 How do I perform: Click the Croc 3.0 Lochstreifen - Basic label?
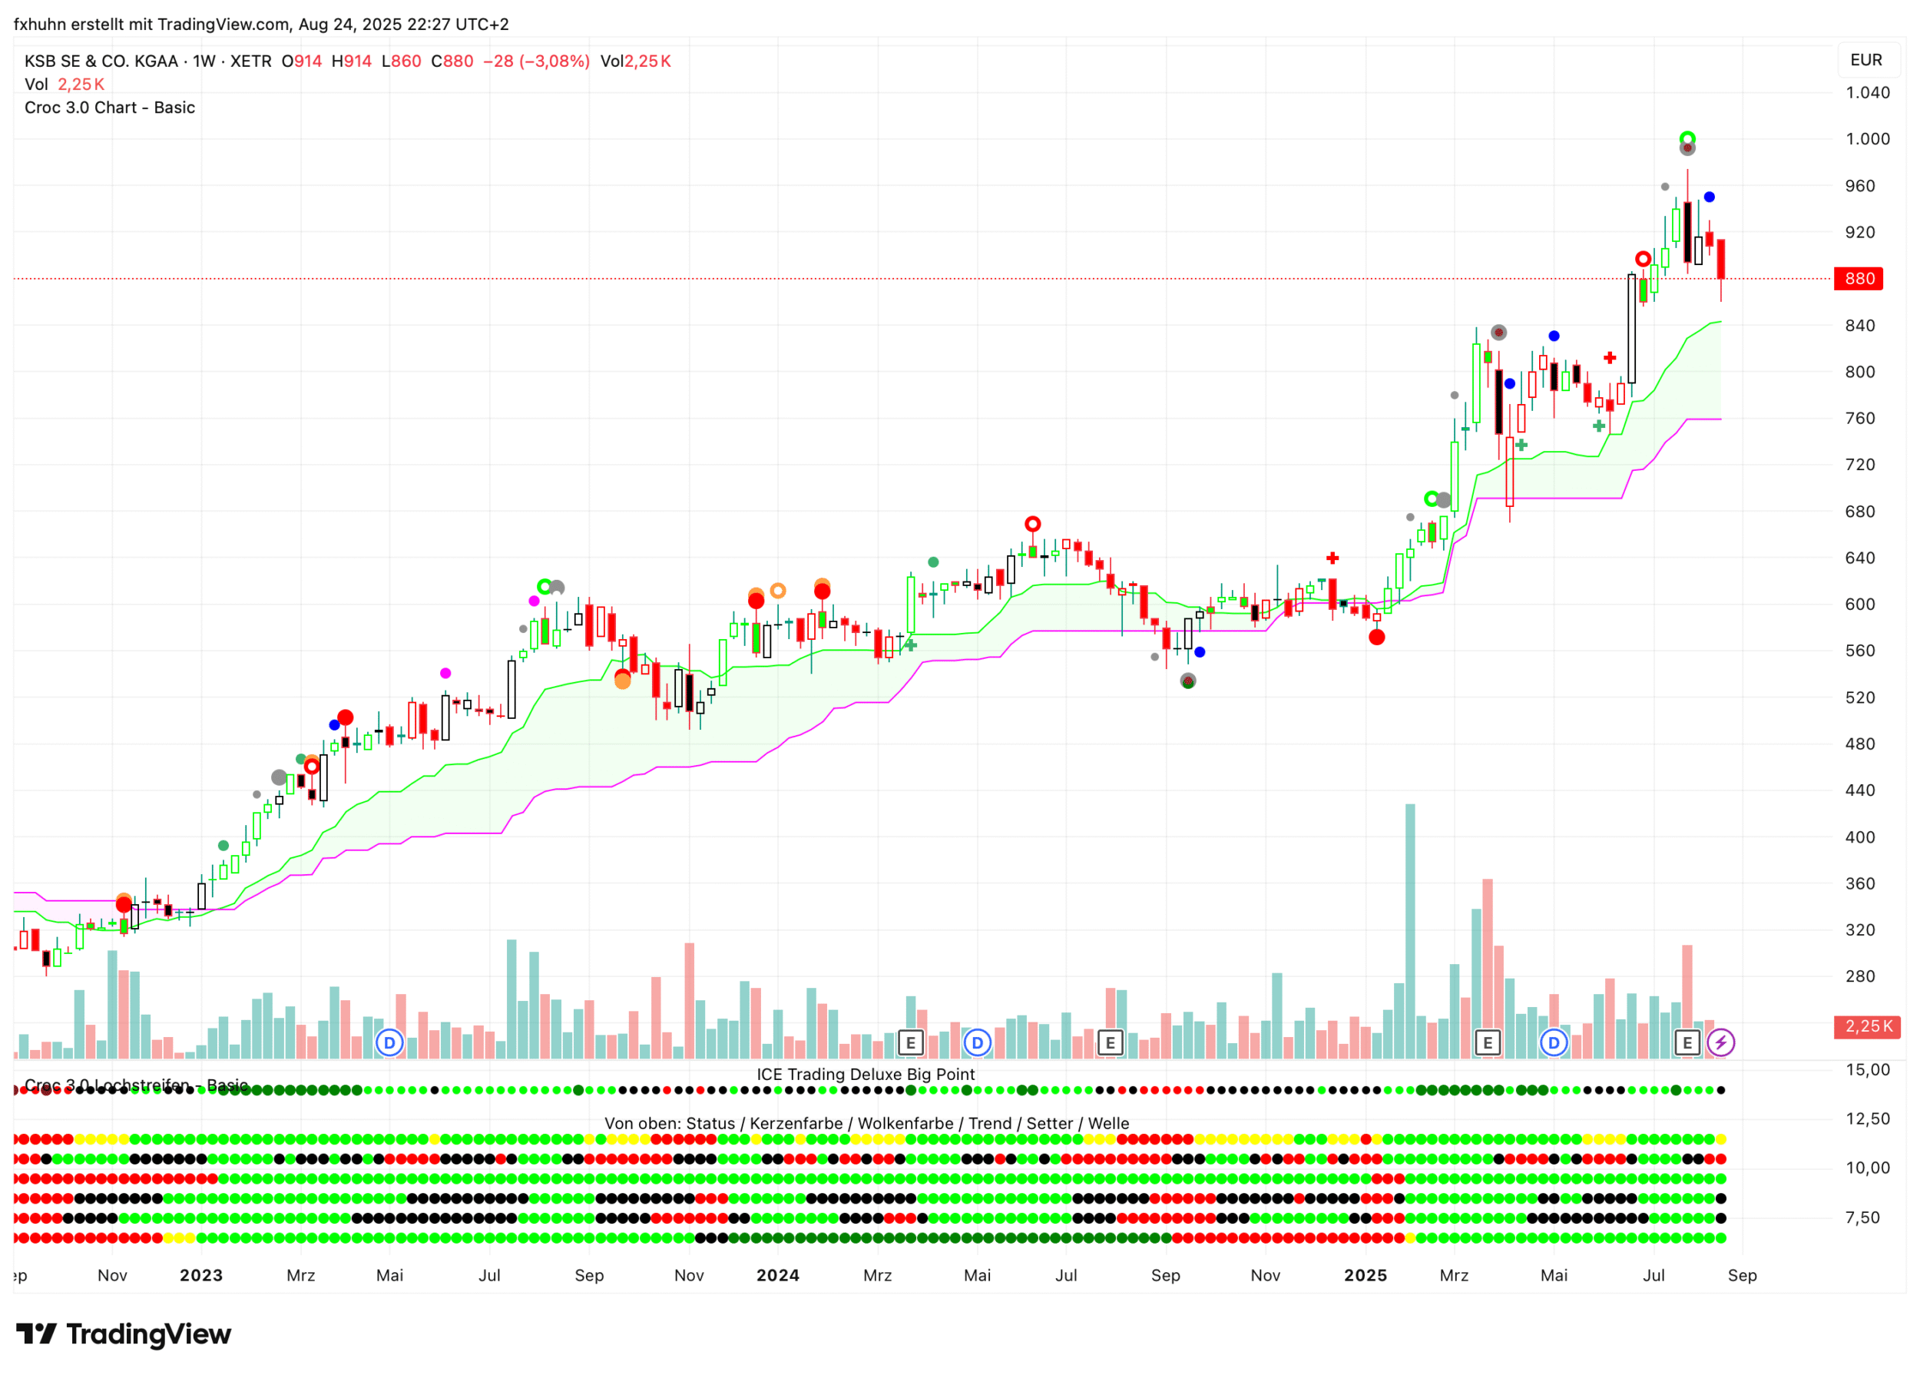pyautogui.click(x=135, y=1085)
